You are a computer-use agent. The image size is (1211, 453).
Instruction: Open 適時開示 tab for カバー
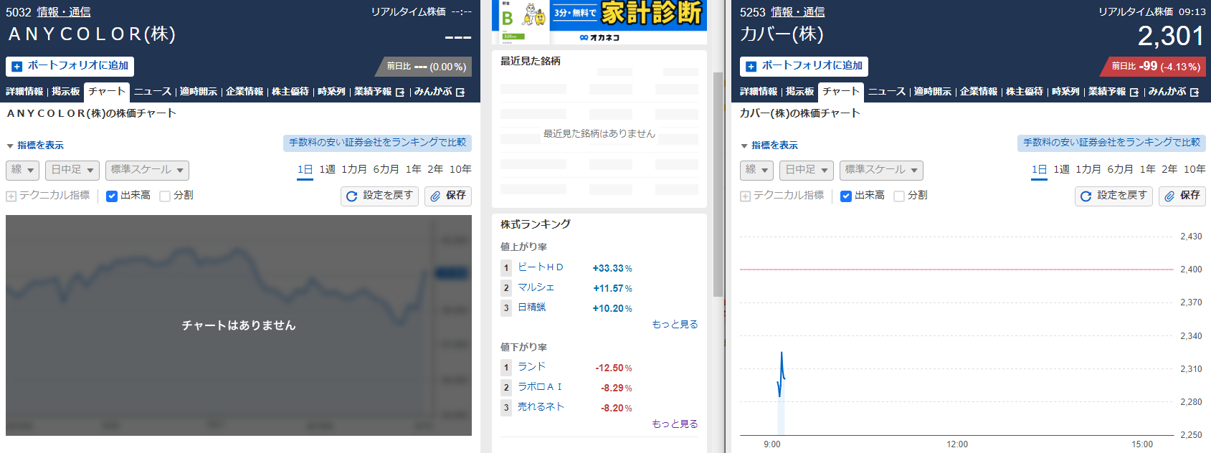pyautogui.click(x=933, y=92)
